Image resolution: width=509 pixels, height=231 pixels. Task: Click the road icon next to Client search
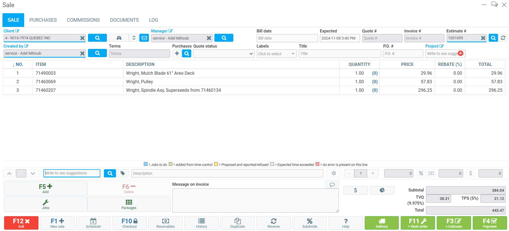(x=119, y=38)
